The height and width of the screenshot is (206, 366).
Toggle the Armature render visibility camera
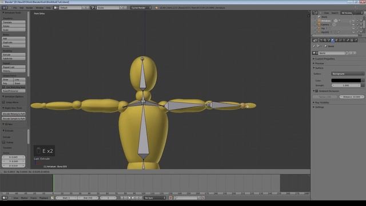click(361, 21)
